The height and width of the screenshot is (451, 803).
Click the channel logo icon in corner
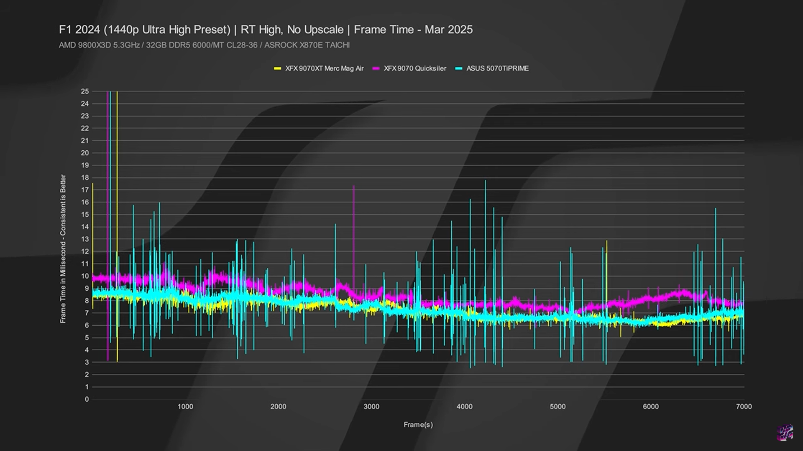(785, 433)
